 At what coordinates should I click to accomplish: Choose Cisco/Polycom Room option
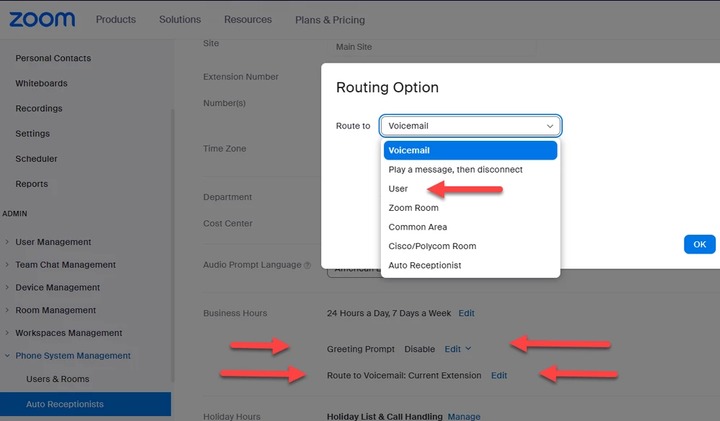coord(470,246)
